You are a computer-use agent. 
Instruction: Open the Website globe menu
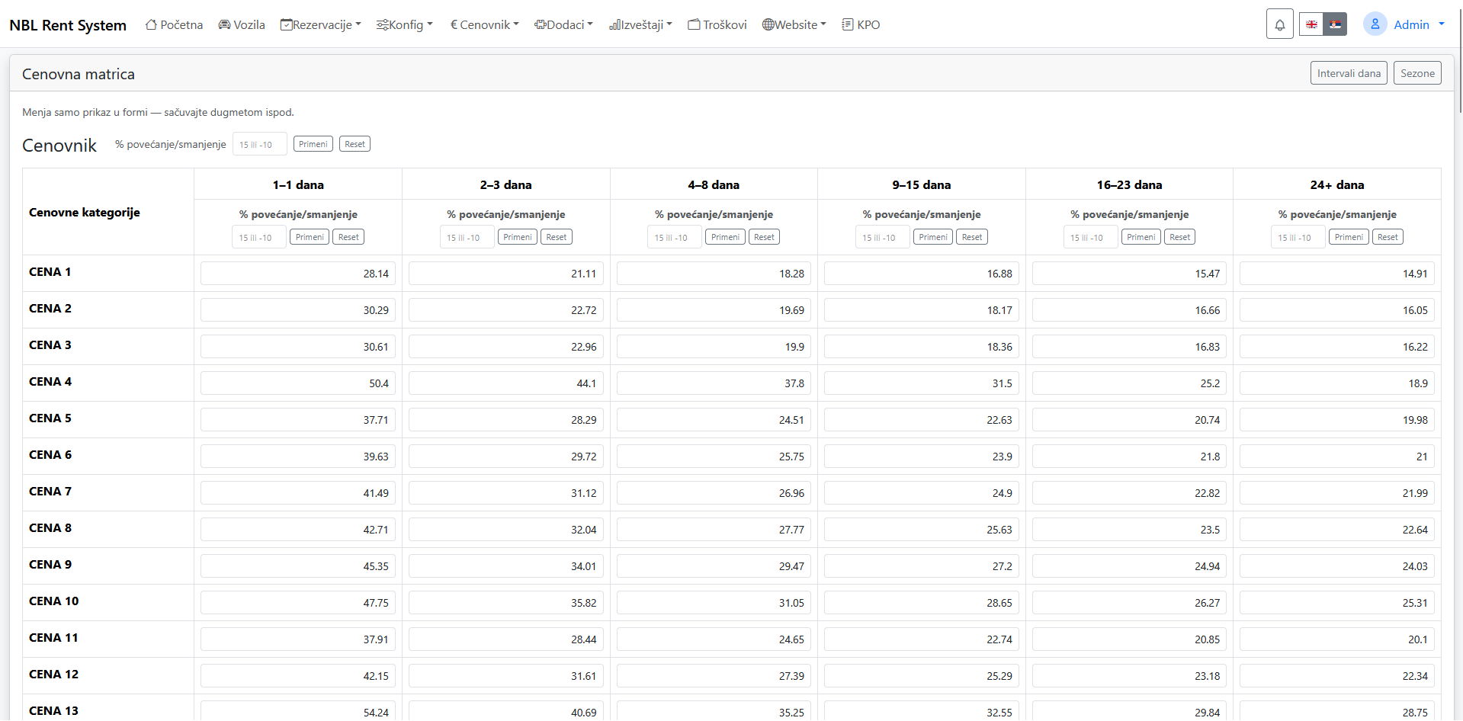794,24
